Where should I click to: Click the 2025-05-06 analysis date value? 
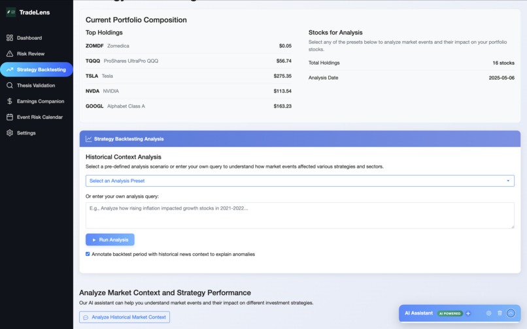[x=501, y=78]
